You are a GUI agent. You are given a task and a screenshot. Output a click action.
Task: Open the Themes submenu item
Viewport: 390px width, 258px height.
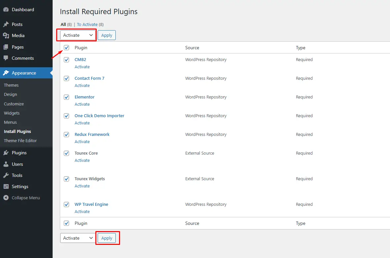pyautogui.click(x=11, y=85)
